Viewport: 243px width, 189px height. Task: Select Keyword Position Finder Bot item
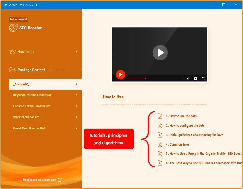pyautogui.click(x=45, y=95)
